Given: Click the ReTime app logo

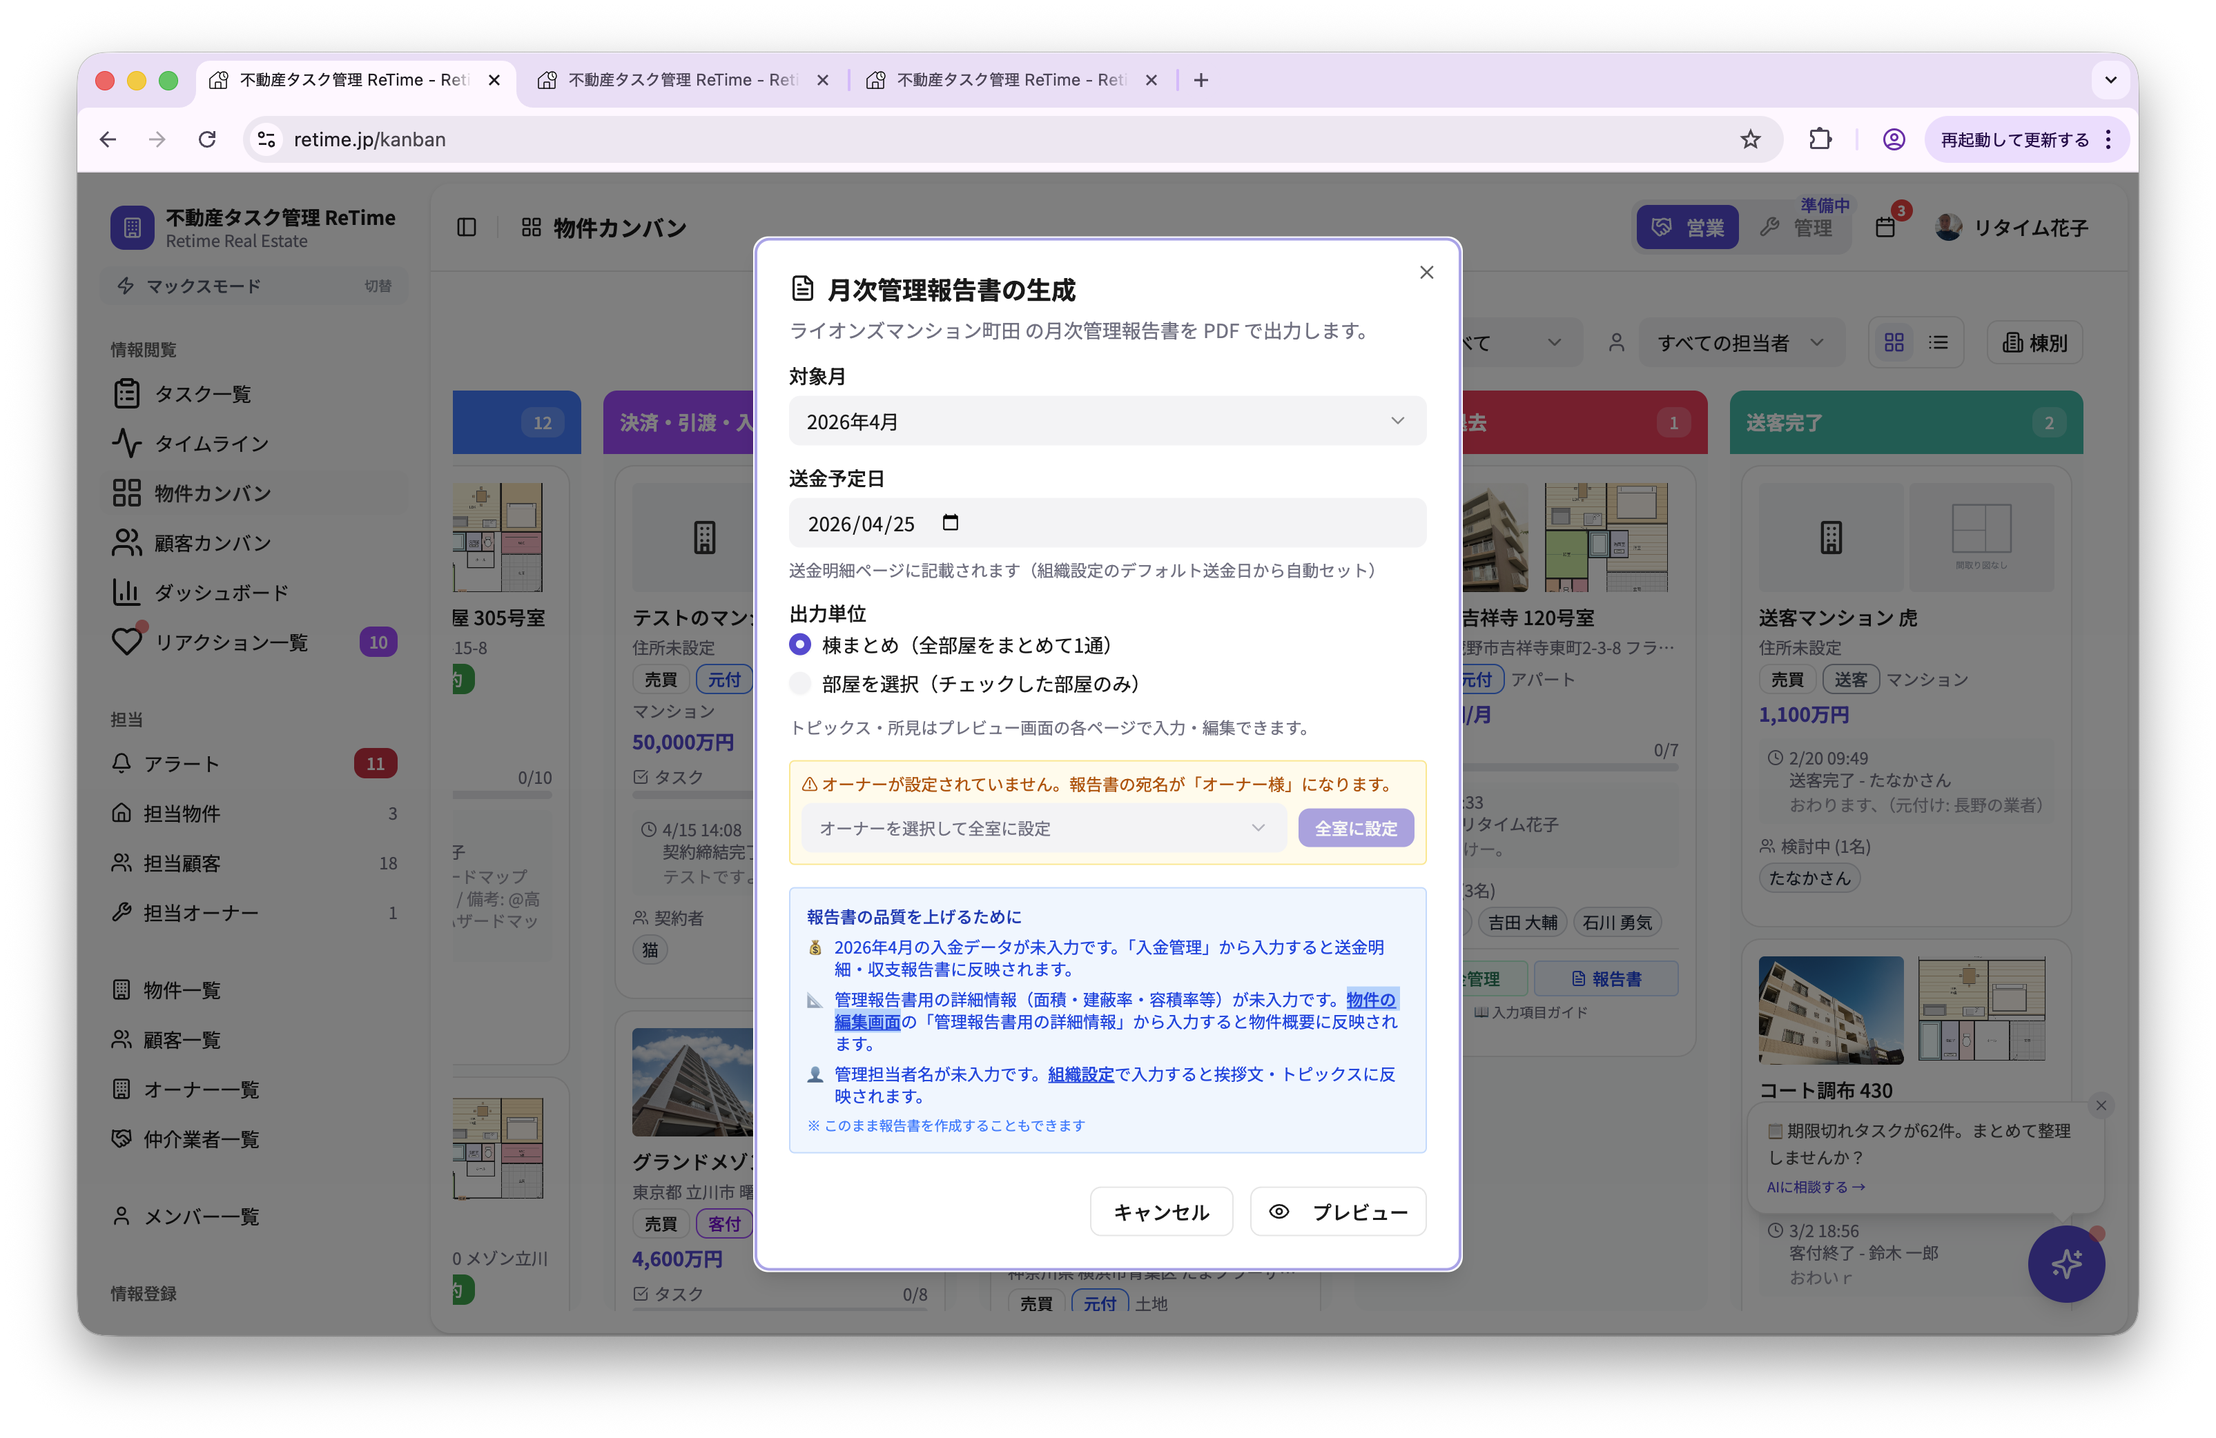Looking at the screenshot, I should pos(133,227).
